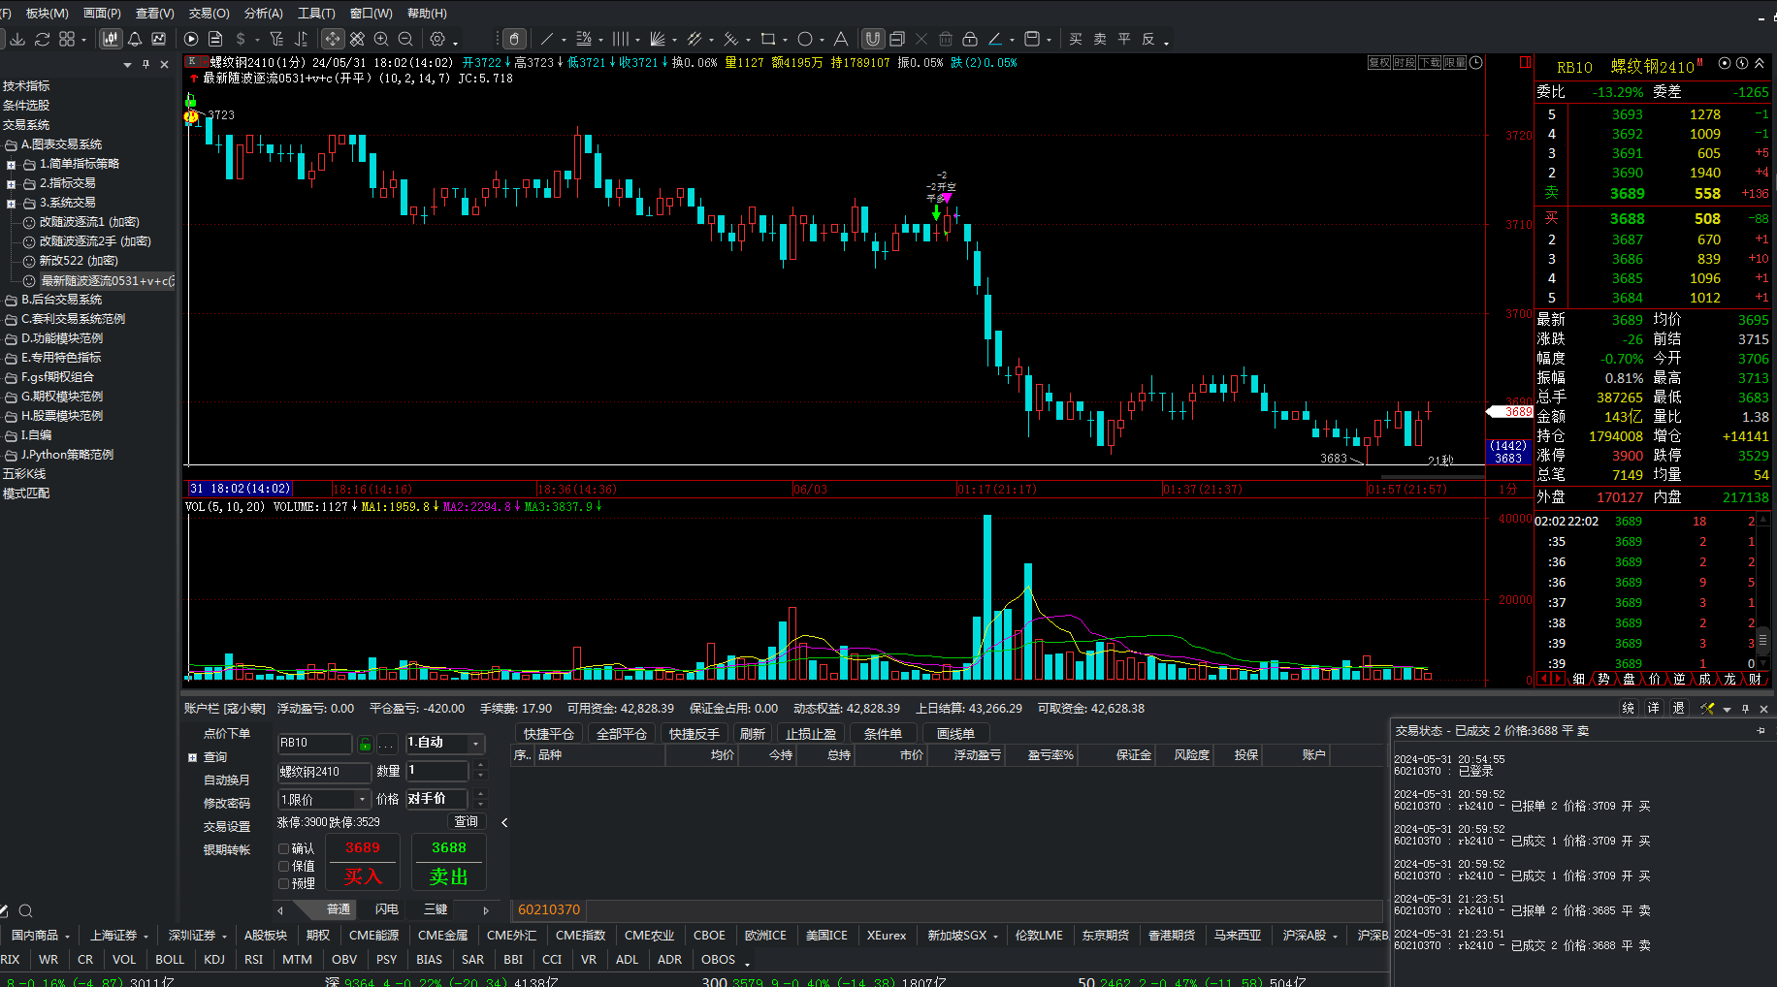Expand the 1.简单指标策略 tree node
1777x987 pixels.
(x=11, y=165)
